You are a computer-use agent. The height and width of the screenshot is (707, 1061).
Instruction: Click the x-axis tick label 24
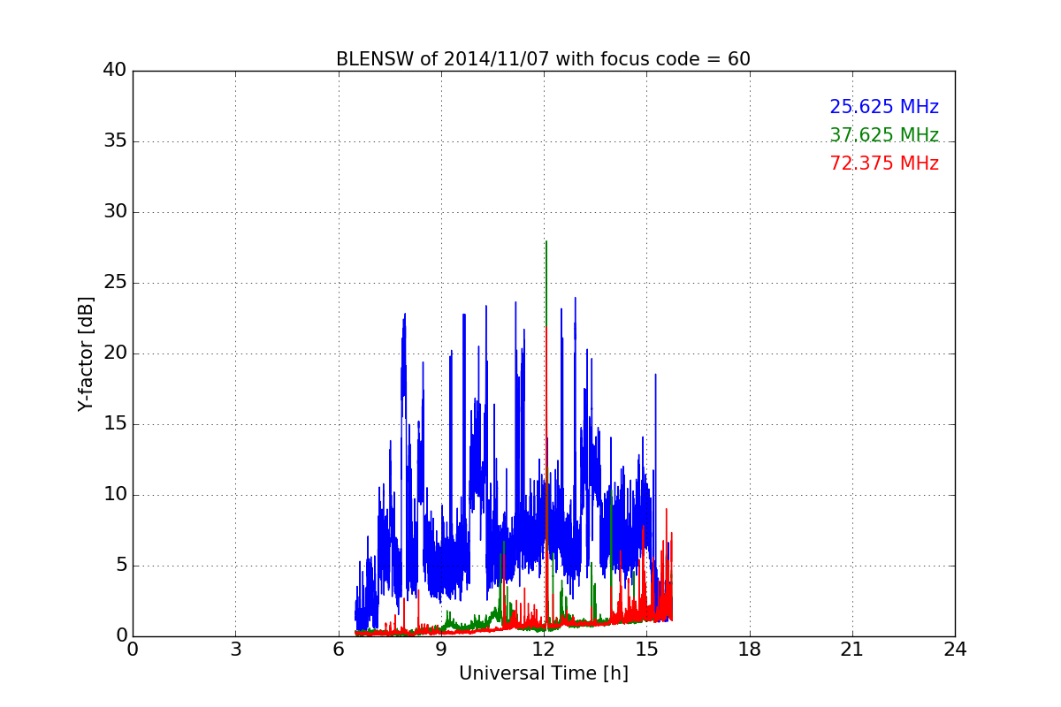click(955, 650)
